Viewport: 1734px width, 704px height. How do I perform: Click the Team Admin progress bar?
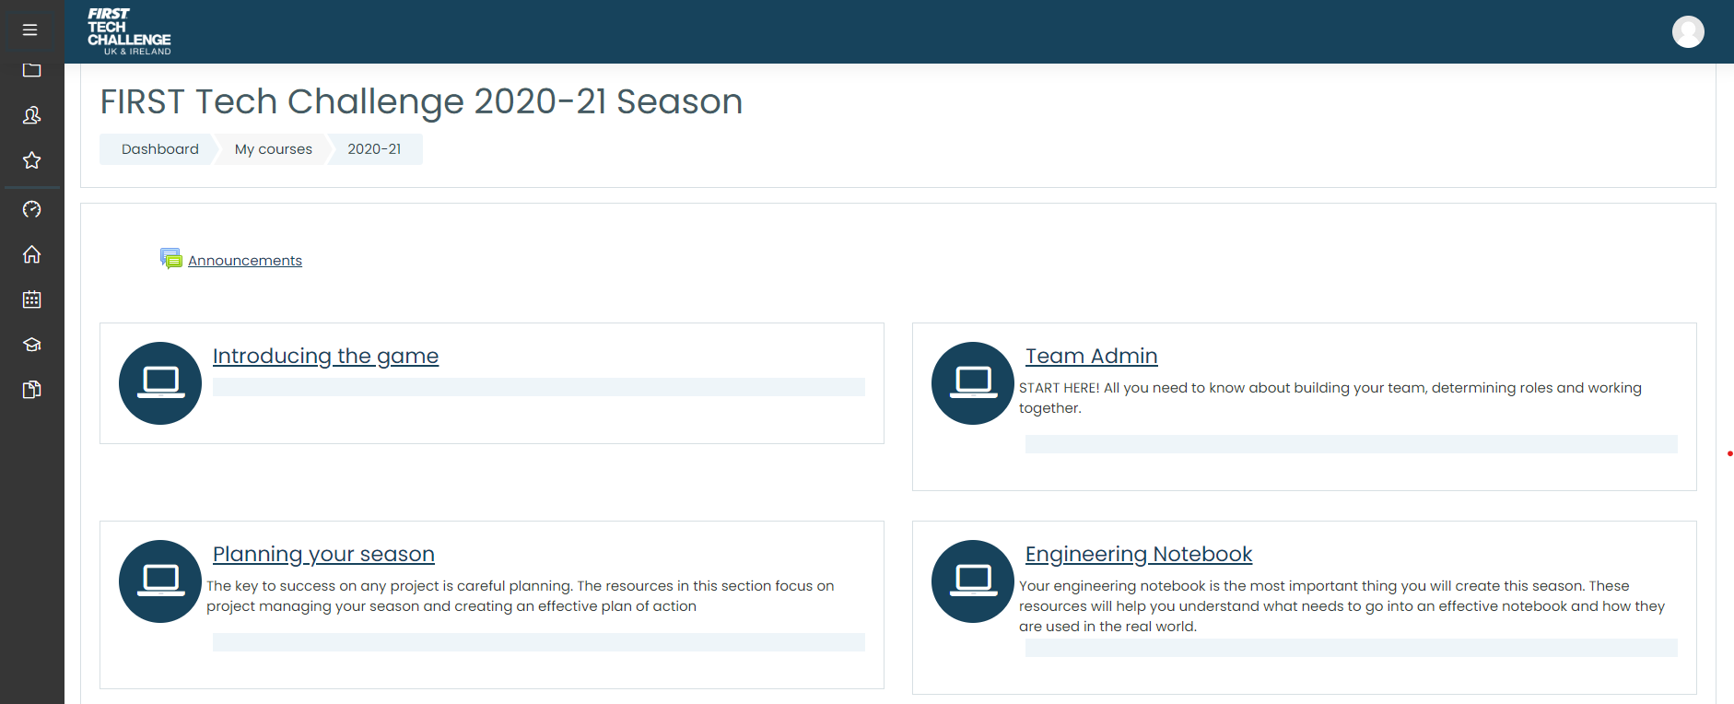(1351, 444)
